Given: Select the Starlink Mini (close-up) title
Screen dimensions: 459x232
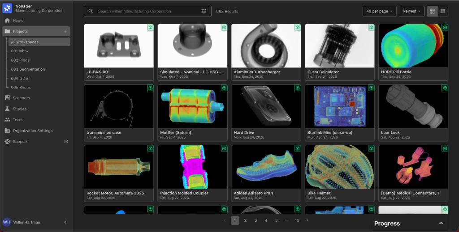Looking at the screenshot, I should pyautogui.click(x=330, y=132).
